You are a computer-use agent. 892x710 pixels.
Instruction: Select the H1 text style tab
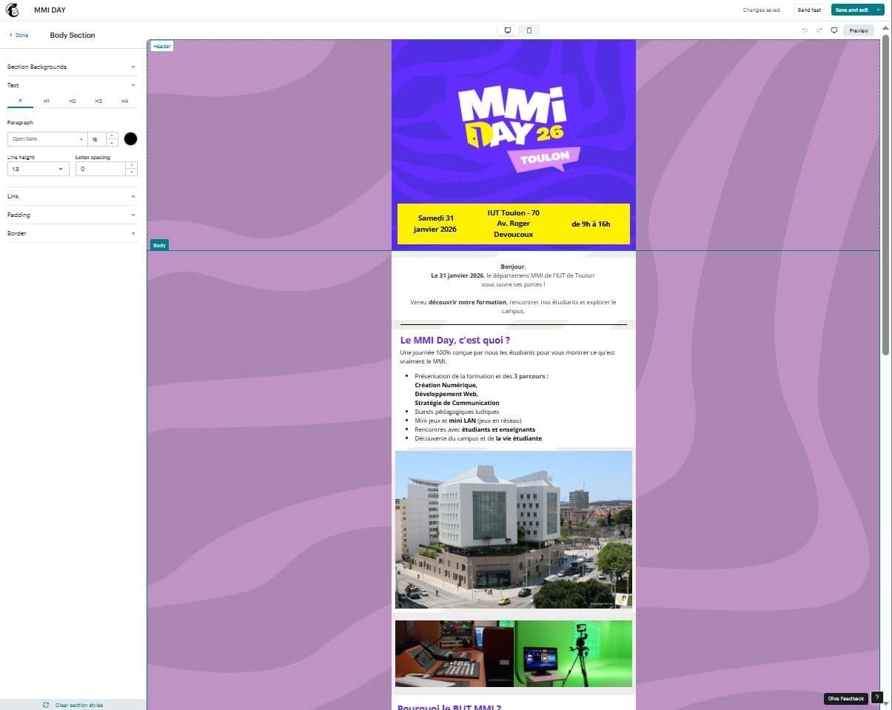pyautogui.click(x=46, y=101)
